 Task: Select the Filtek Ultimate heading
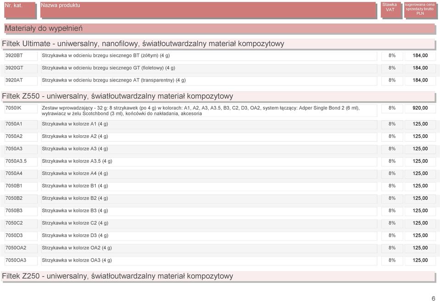click(218, 44)
